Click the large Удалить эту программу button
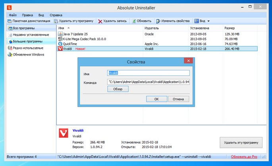 pyautogui.click(x=241, y=143)
